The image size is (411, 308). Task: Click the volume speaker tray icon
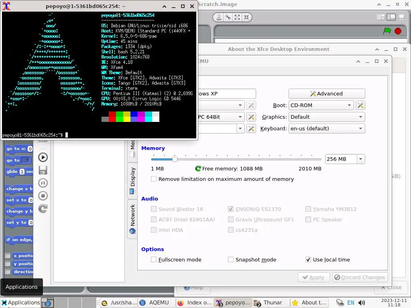pos(362,303)
